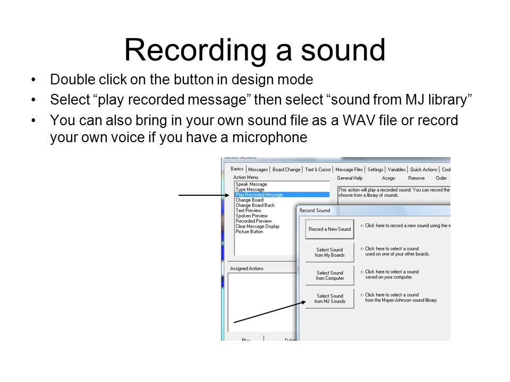Click the General Help label

click(350, 178)
